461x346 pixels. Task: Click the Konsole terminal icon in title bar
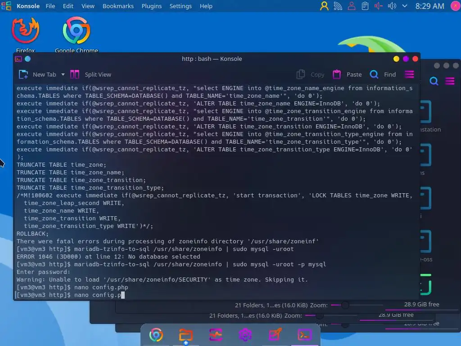click(18, 59)
